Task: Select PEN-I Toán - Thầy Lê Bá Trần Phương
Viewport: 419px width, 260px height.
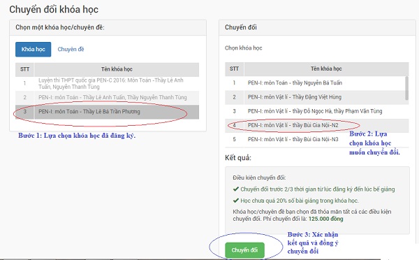Action: click(x=107, y=112)
